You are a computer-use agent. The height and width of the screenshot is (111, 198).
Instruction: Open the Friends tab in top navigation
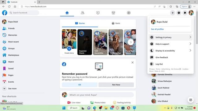[83, 13]
